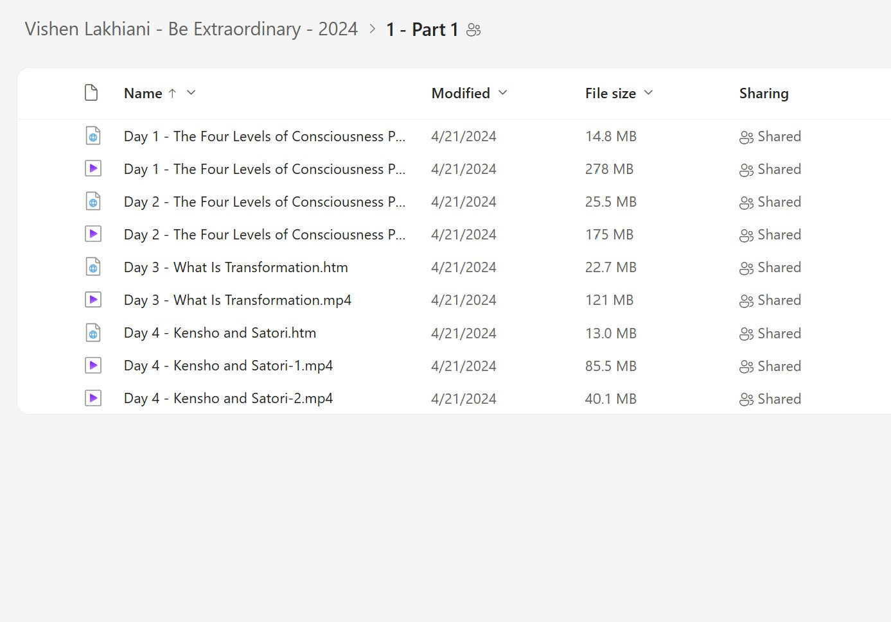Click the htm icon for Day 3 What Is Transformation
The width and height of the screenshot is (891, 622).
coord(93,267)
